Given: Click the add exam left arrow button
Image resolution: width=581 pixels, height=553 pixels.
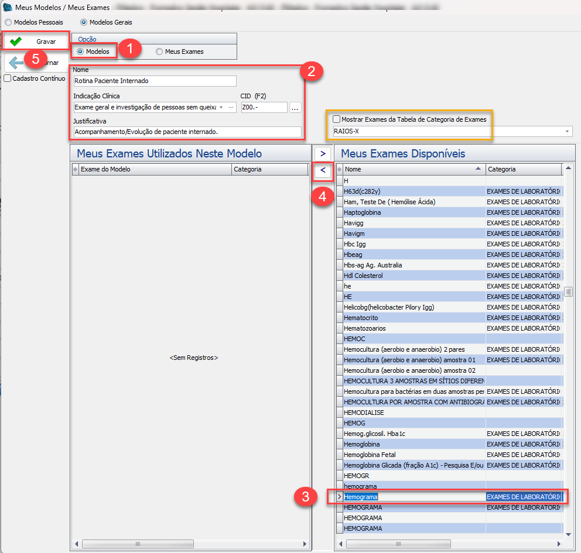Looking at the screenshot, I should (x=322, y=170).
